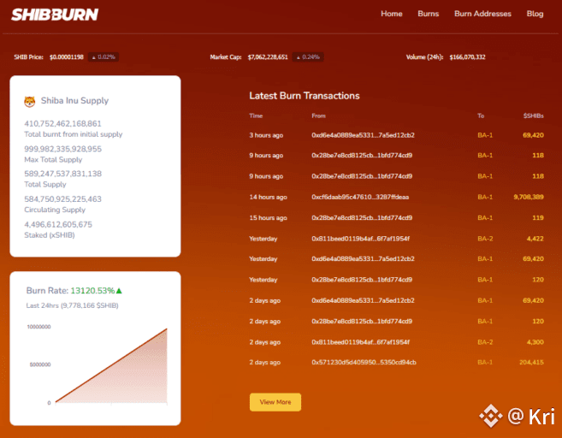Click '15 hours ago' time cell

pos(268,217)
